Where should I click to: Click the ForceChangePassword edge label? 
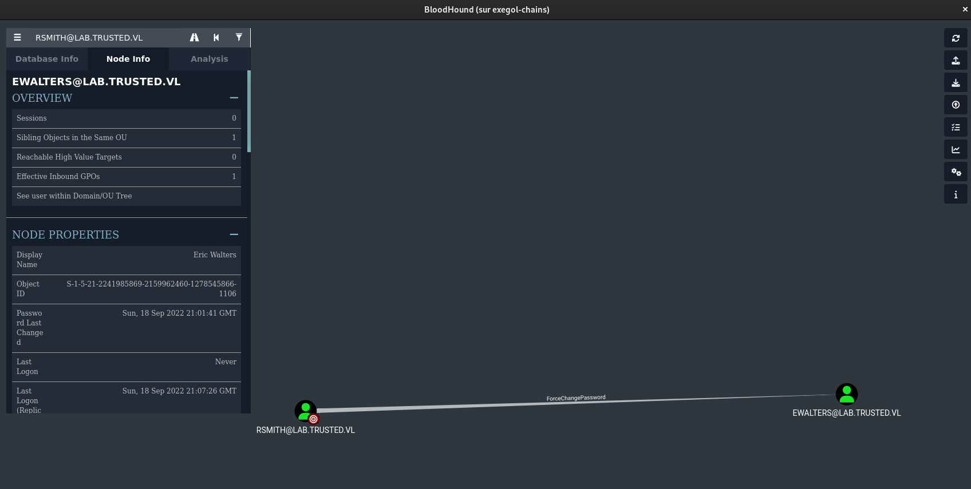click(x=576, y=397)
